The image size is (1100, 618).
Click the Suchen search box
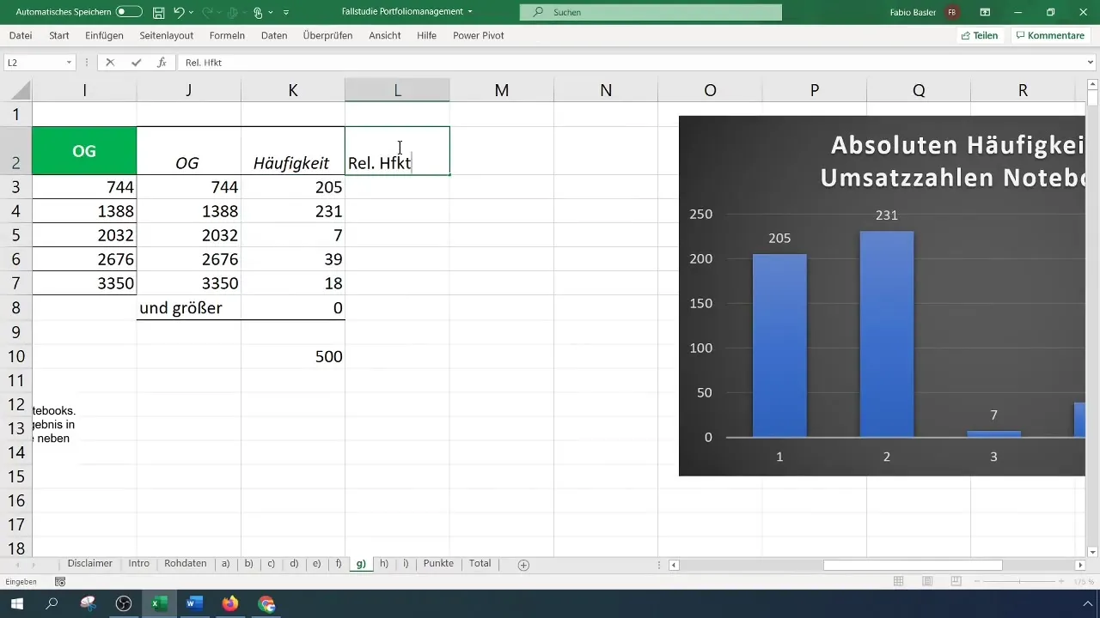click(651, 12)
